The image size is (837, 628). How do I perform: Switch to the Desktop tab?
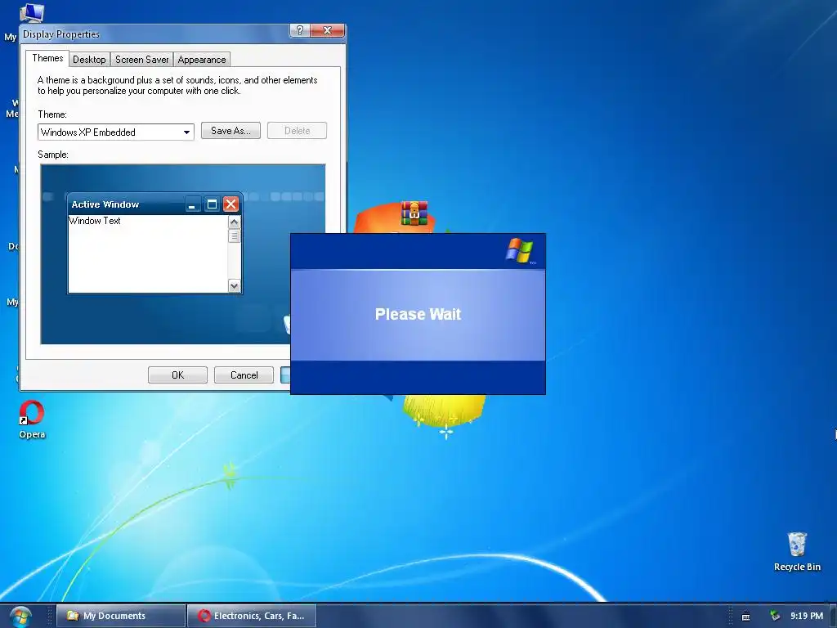click(x=89, y=59)
